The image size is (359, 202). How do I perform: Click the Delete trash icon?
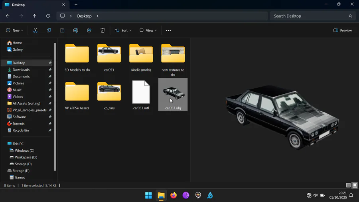point(103,30)
